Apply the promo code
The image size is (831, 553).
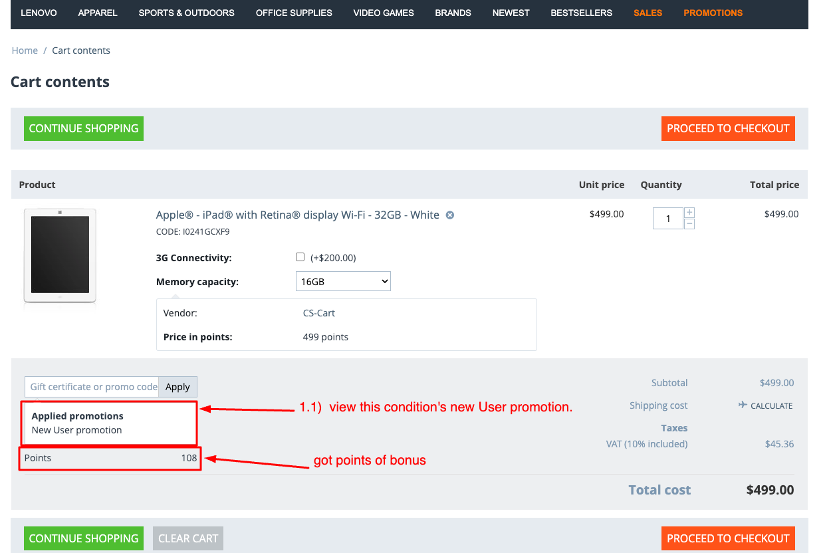178,387
